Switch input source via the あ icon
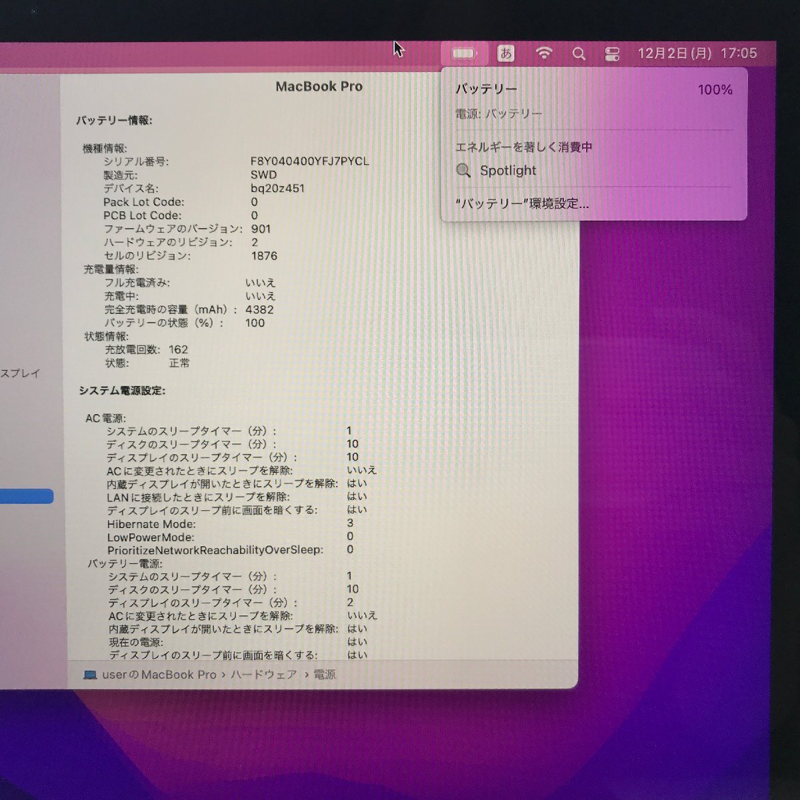 tap(507, 53)
